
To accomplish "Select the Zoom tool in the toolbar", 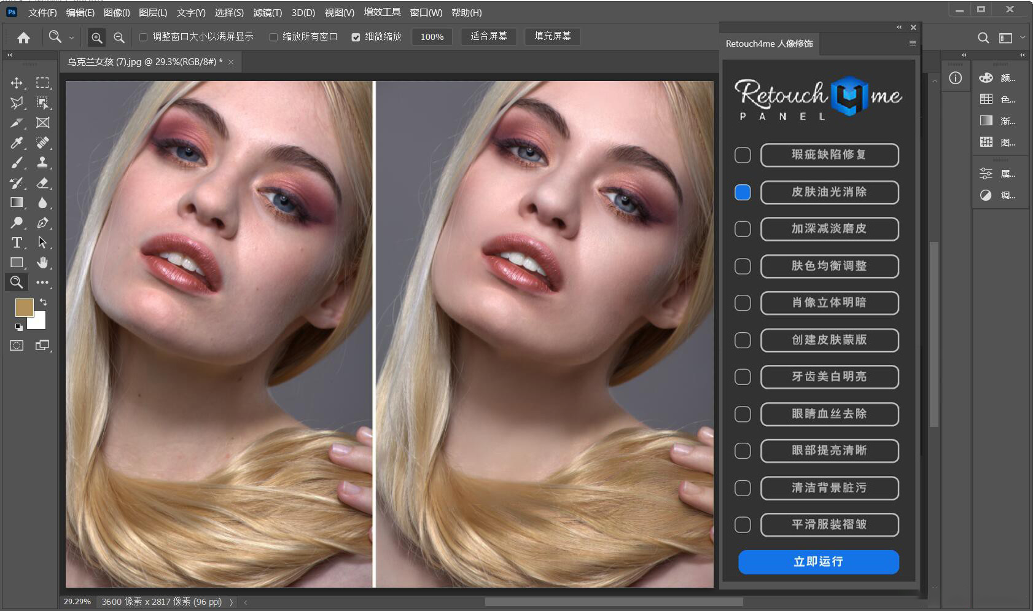I will 17,282.
